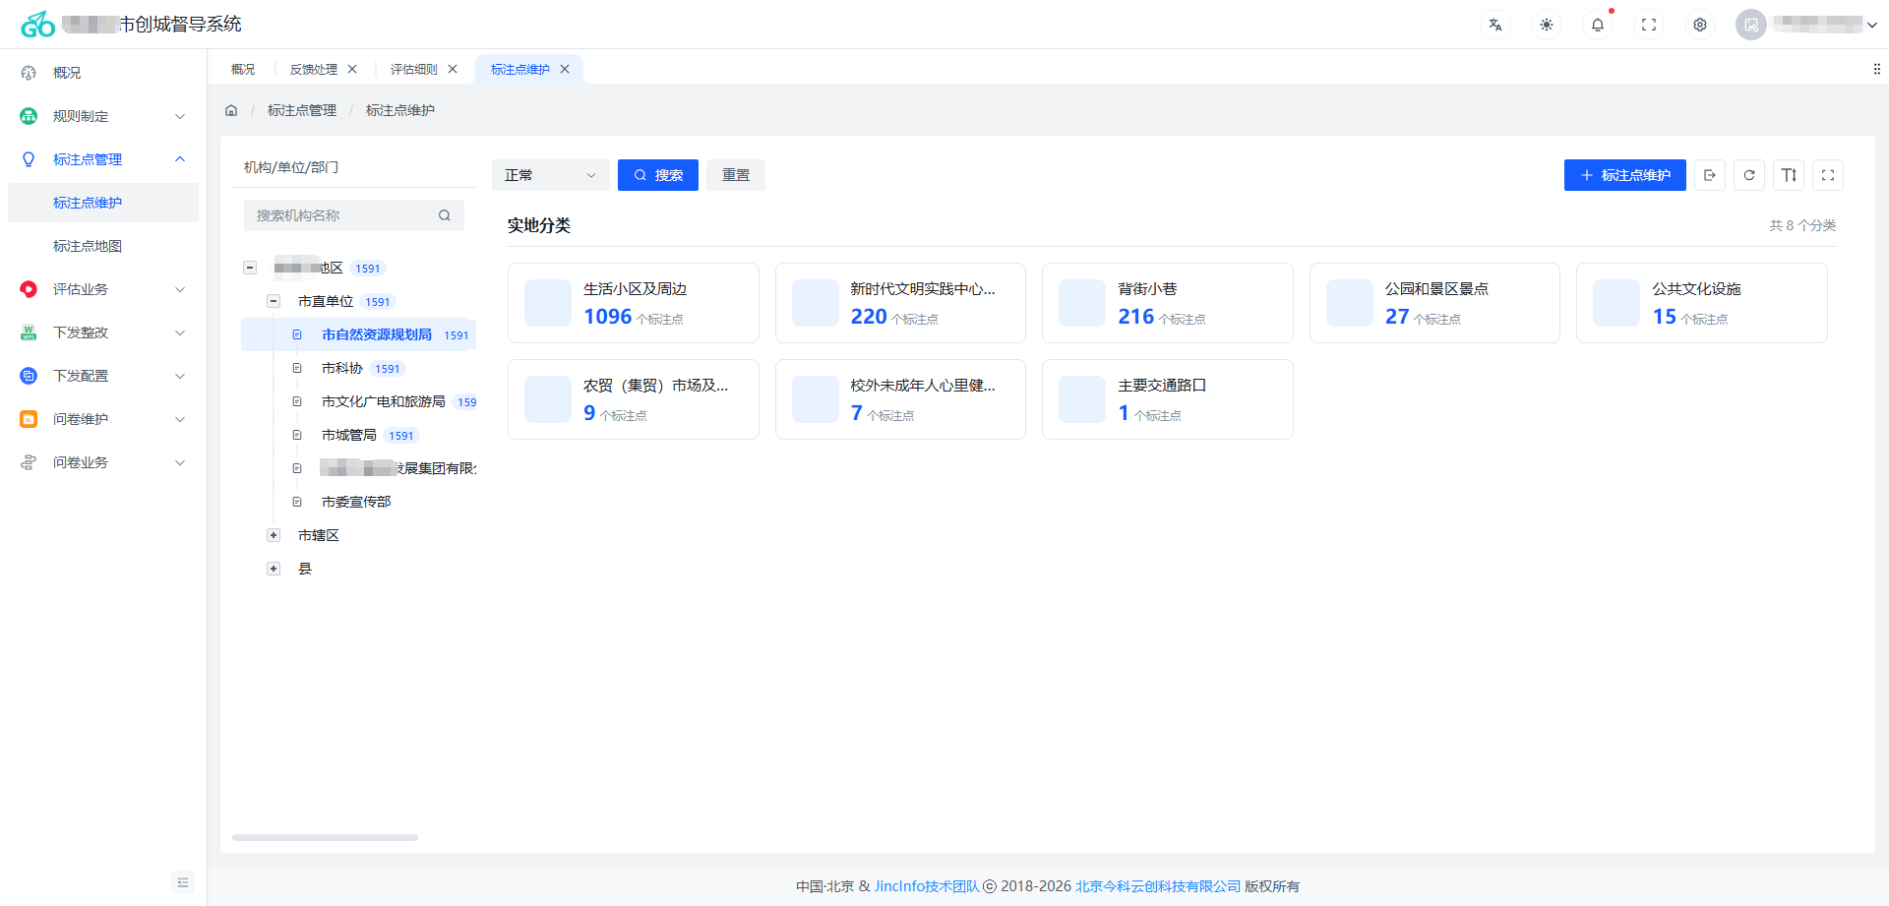Screen dimensions: 1889x906
Task: Toggle light/dark theme with the sun icon
Action: [1546, 24]
